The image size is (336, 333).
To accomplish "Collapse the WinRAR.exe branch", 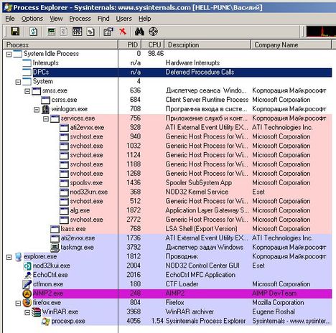I will click(x=27, y=312).
